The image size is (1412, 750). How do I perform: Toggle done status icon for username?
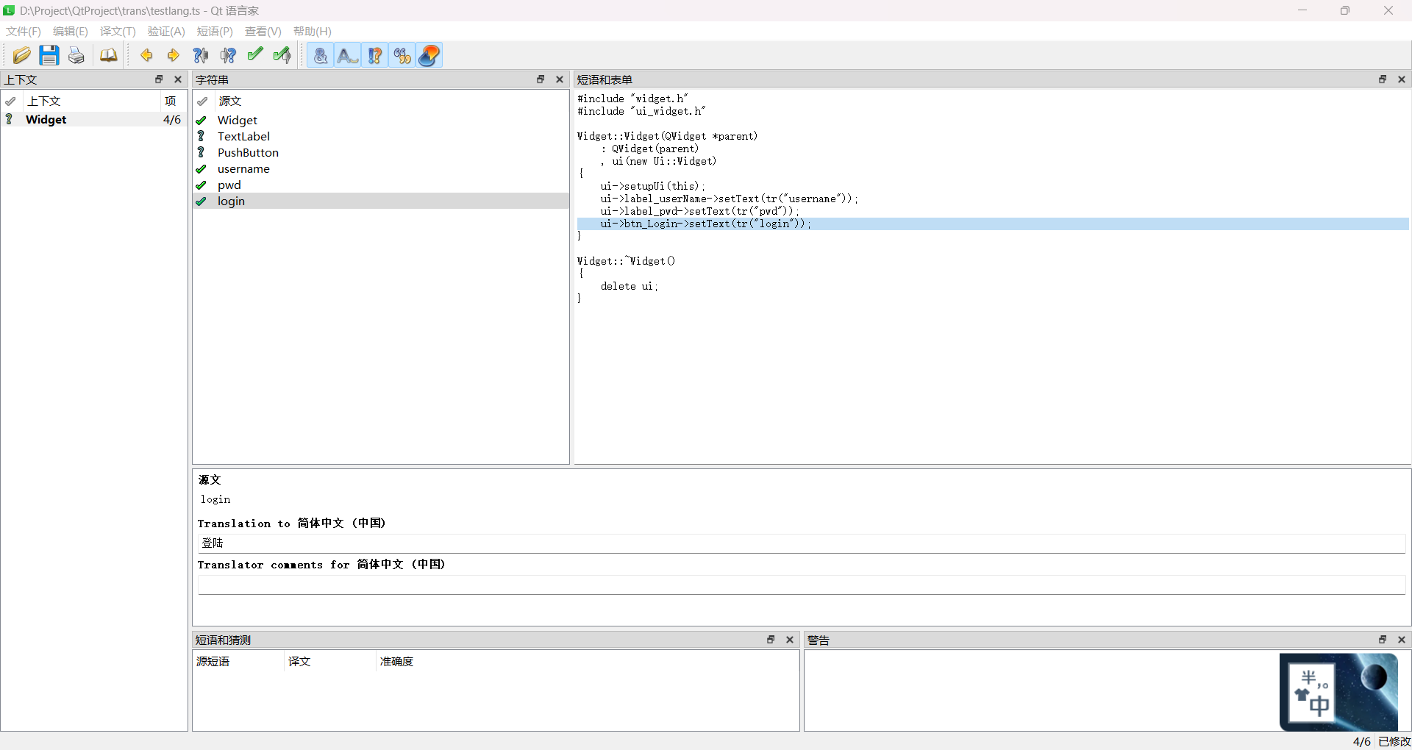(x=201, y=168)
